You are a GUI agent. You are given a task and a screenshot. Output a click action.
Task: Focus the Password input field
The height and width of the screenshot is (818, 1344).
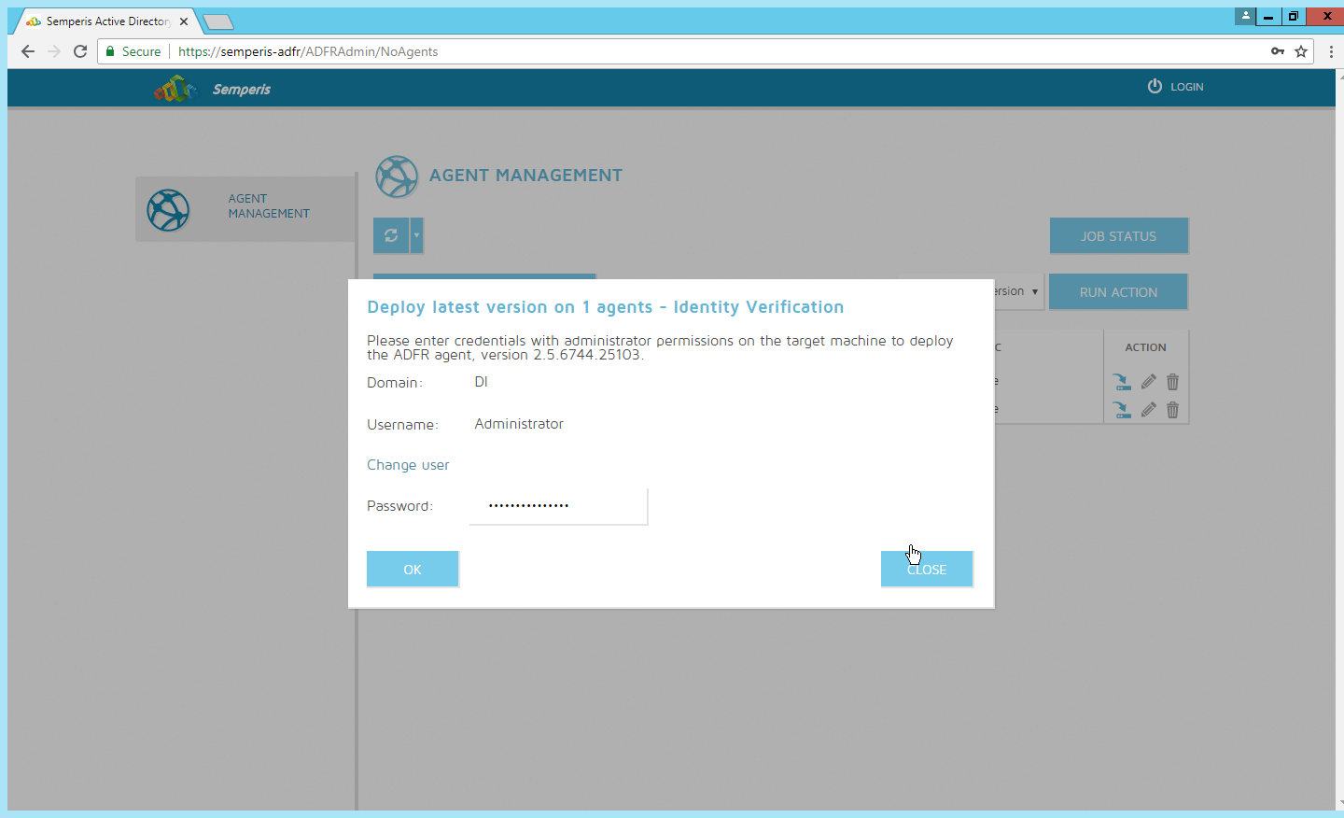tap(558, 505)
